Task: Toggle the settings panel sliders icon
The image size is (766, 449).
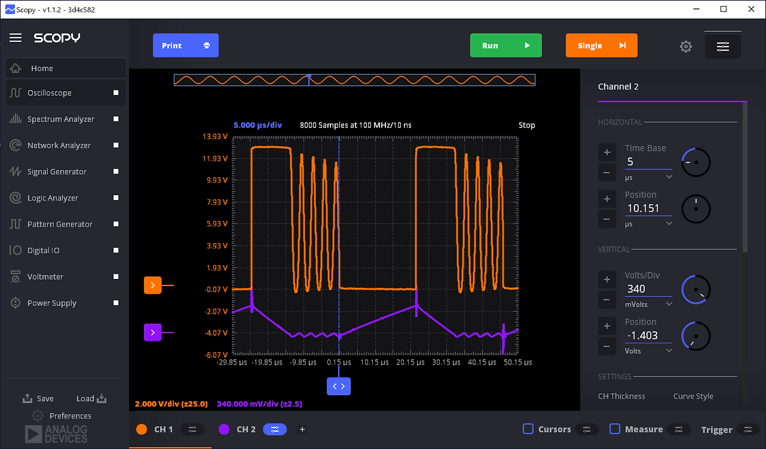Action: click(723, 46)
